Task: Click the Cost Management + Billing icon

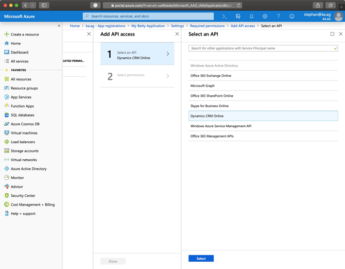Action: click(7, 205)
